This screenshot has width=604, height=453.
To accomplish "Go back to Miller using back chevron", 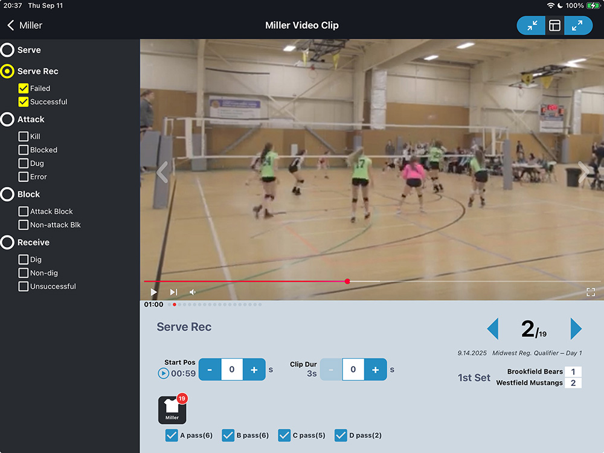I will (x=11, y=25).
